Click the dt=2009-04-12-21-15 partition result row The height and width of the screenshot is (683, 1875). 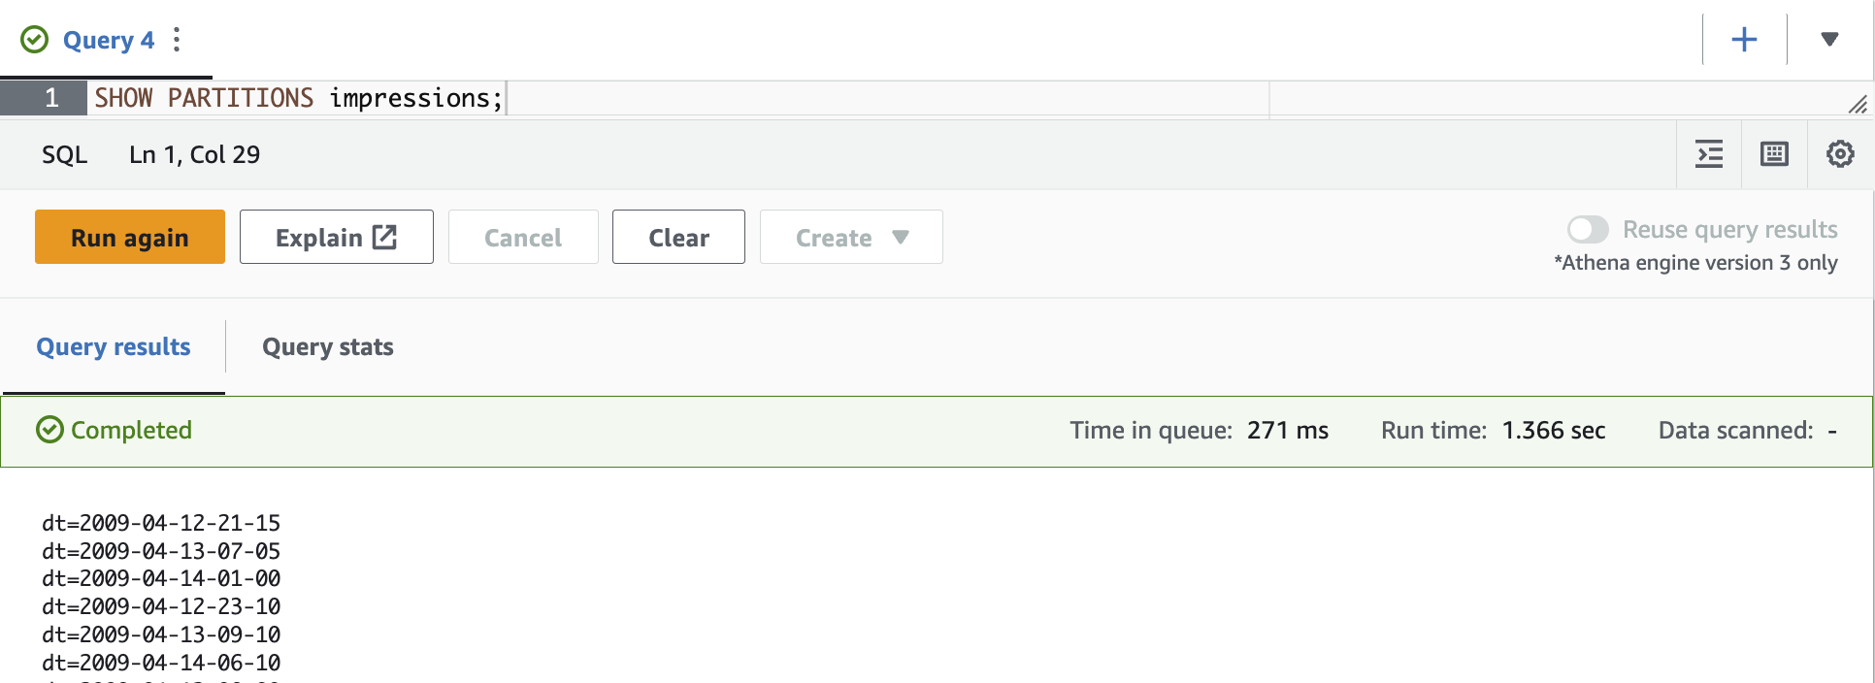161,523
